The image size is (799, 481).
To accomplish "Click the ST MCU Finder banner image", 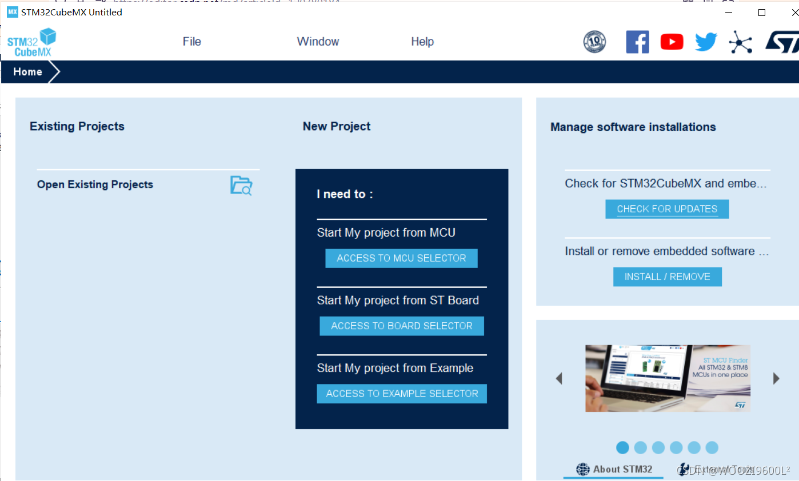I will (668, 378).
